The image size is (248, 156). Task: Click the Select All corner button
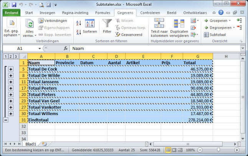point(23,56)
